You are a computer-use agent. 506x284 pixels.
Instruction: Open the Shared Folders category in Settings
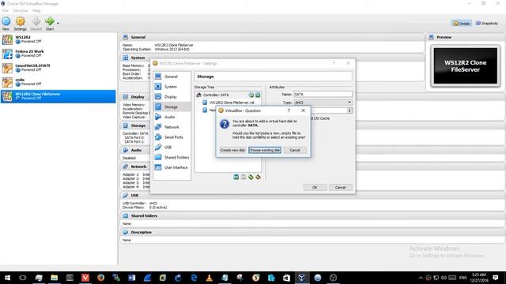172,157
